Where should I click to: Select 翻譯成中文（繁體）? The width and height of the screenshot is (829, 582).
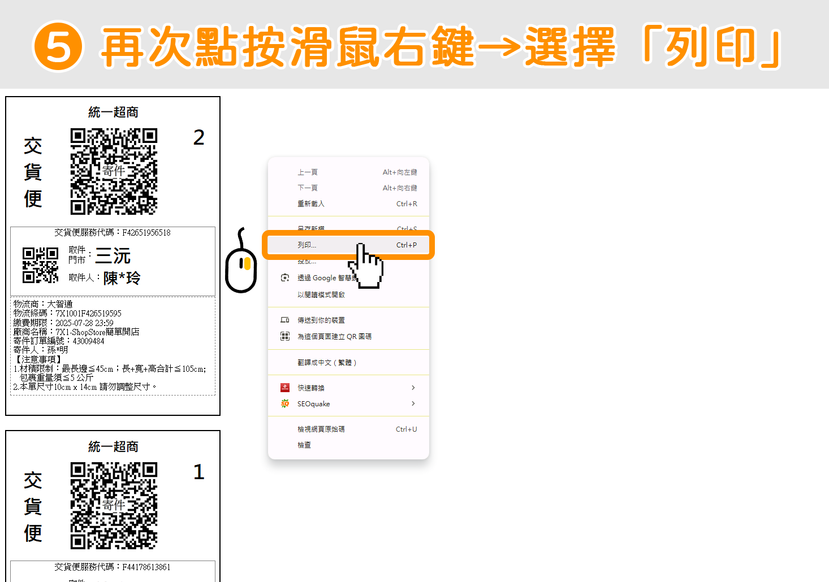pyautogui.click(x=348, y=363)
